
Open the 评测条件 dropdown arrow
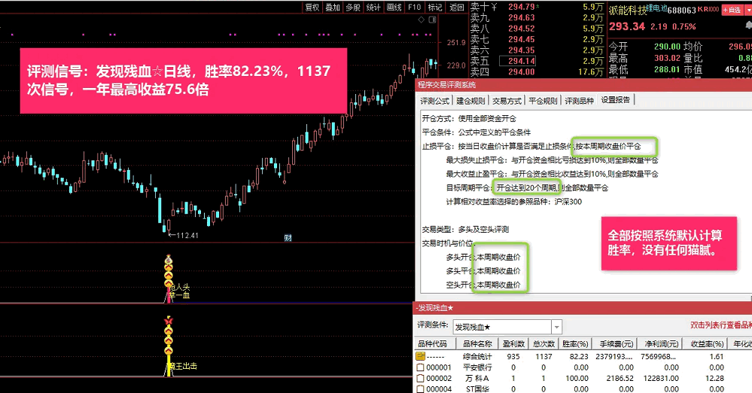tap(556, 327)
